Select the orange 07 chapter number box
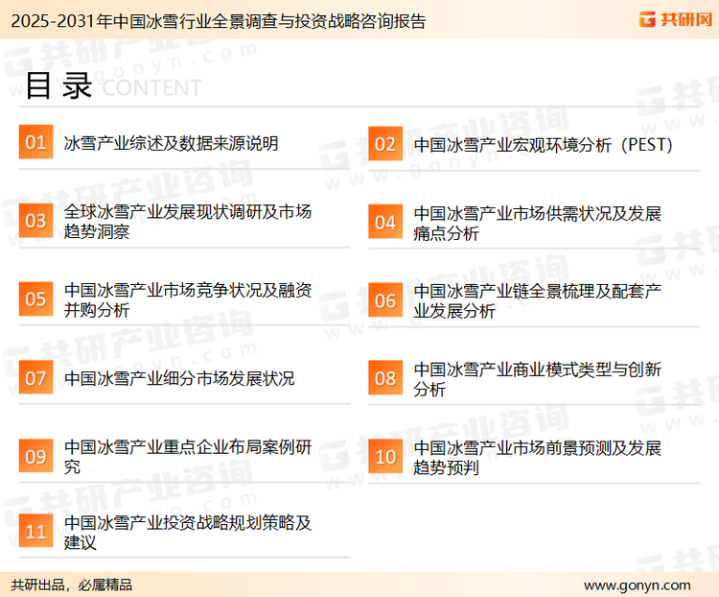719x597 pixels. [x=35, y=377]
